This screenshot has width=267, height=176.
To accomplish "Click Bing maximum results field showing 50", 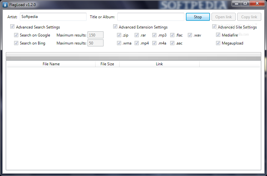I will [x=96, y=43].
